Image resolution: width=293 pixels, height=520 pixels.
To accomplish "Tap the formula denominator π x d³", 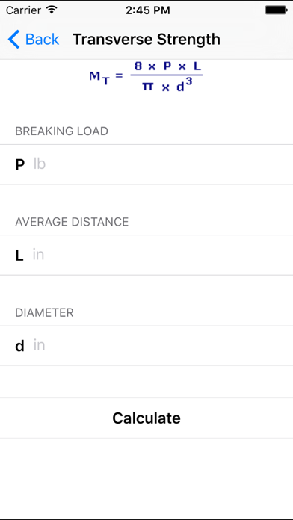I will pyautogui.click(x=167, y=86).
